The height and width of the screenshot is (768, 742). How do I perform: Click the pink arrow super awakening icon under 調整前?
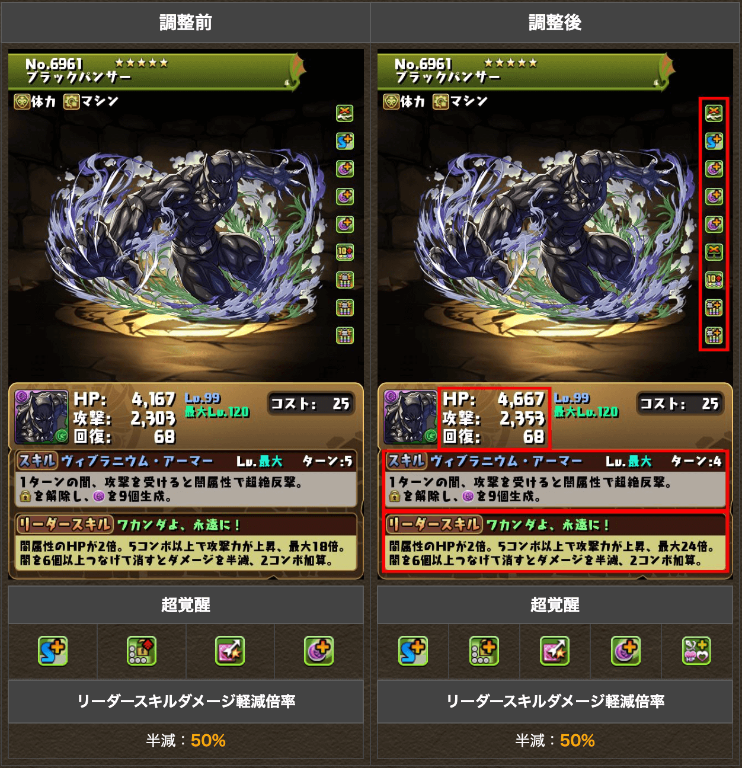[230, 651]
